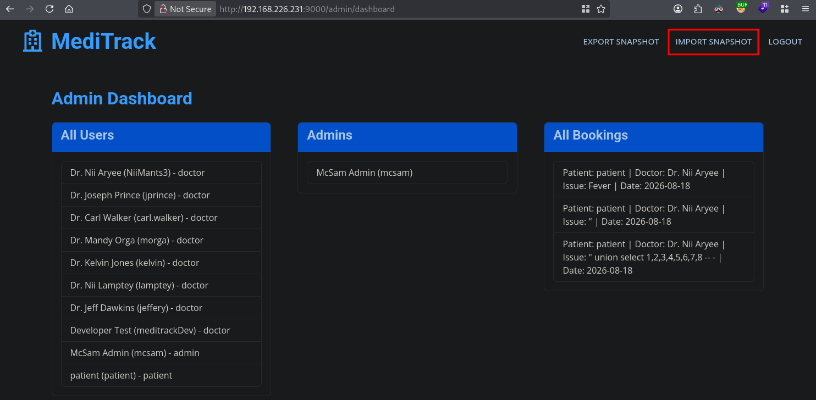This screenshot has height=400, width=816.
Task: Click the Not Secure lock badge
Action: point(185,9)
